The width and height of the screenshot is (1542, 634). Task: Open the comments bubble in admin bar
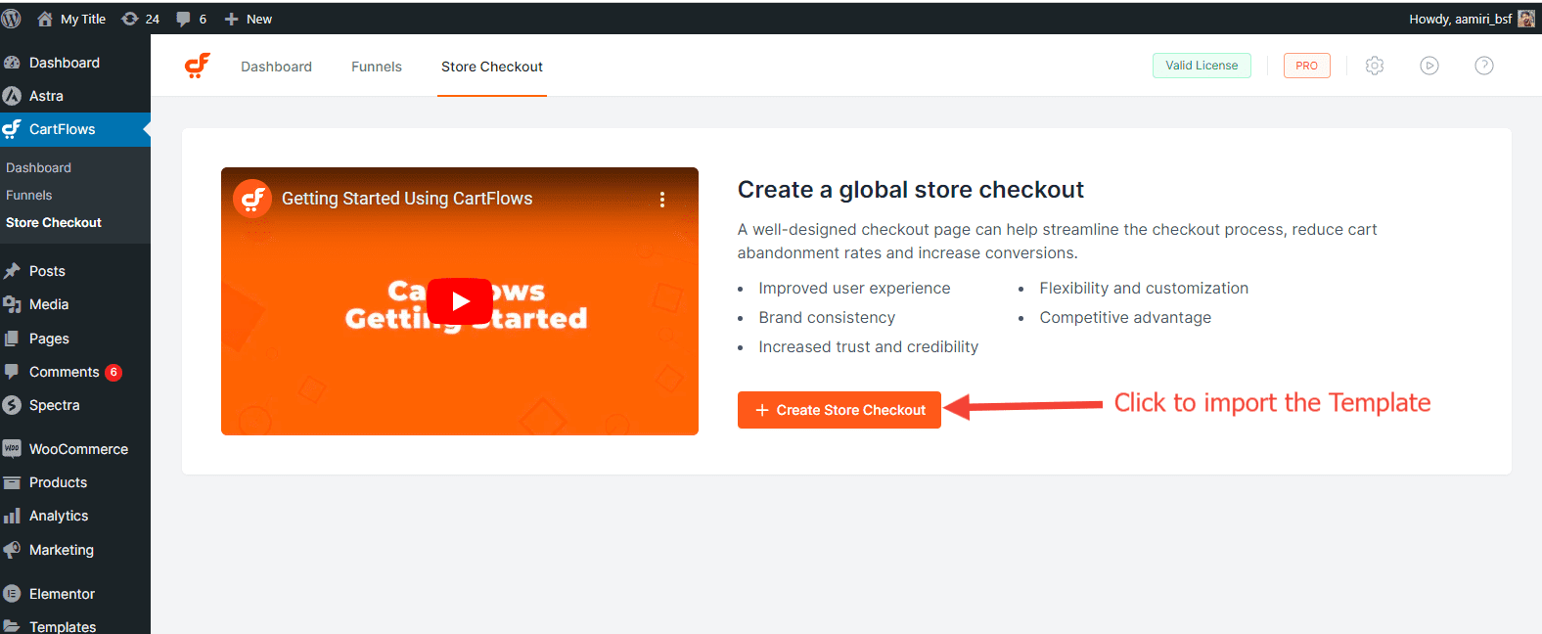191,19
